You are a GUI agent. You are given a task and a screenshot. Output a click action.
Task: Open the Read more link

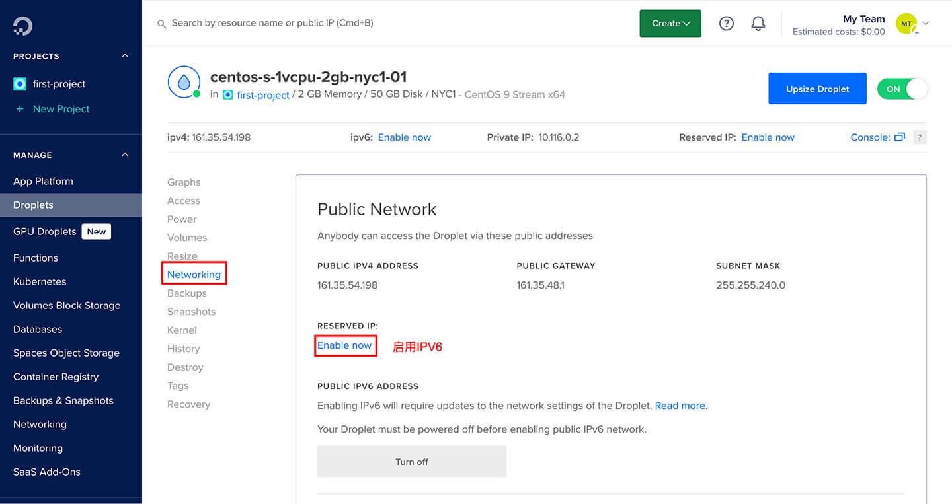[x=680, y=406]
